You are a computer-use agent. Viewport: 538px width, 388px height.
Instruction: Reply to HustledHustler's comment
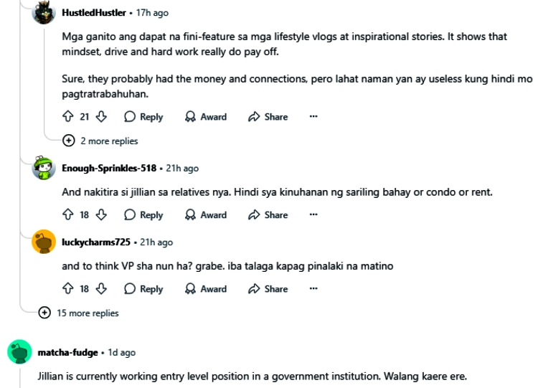(143, 117)
